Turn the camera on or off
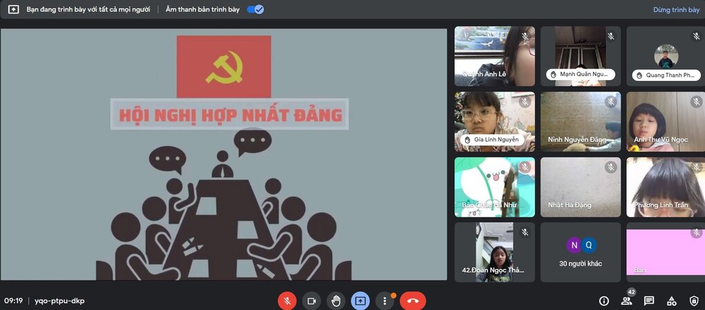The height and width of the screenshot is (310, 705). click(x=312, y=301)
